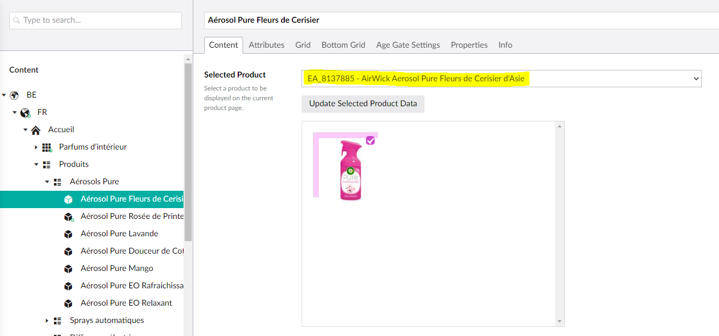Screen dimensions: 719x336
Task: Click the Produits label in the tree
Action: coord(74,164)
